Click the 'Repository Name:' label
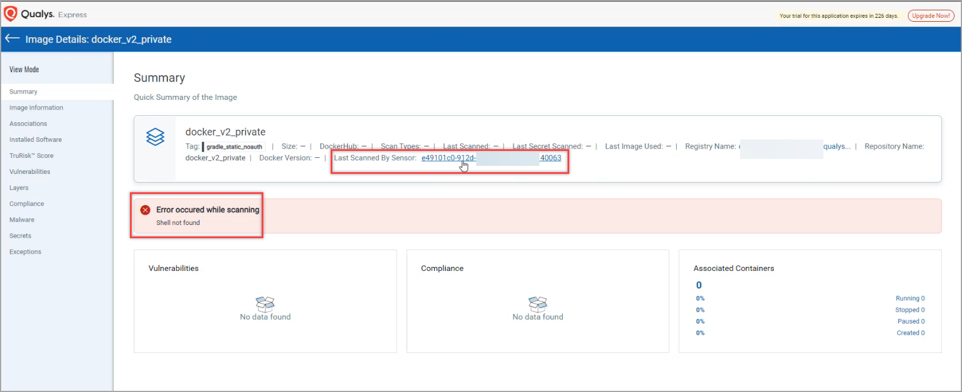This screenshot has width=962, height=392. (x=894, y=146)
